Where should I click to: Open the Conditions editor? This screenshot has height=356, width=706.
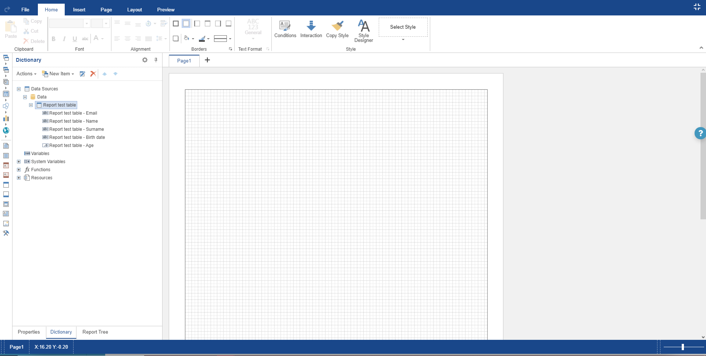coord(285,29)
